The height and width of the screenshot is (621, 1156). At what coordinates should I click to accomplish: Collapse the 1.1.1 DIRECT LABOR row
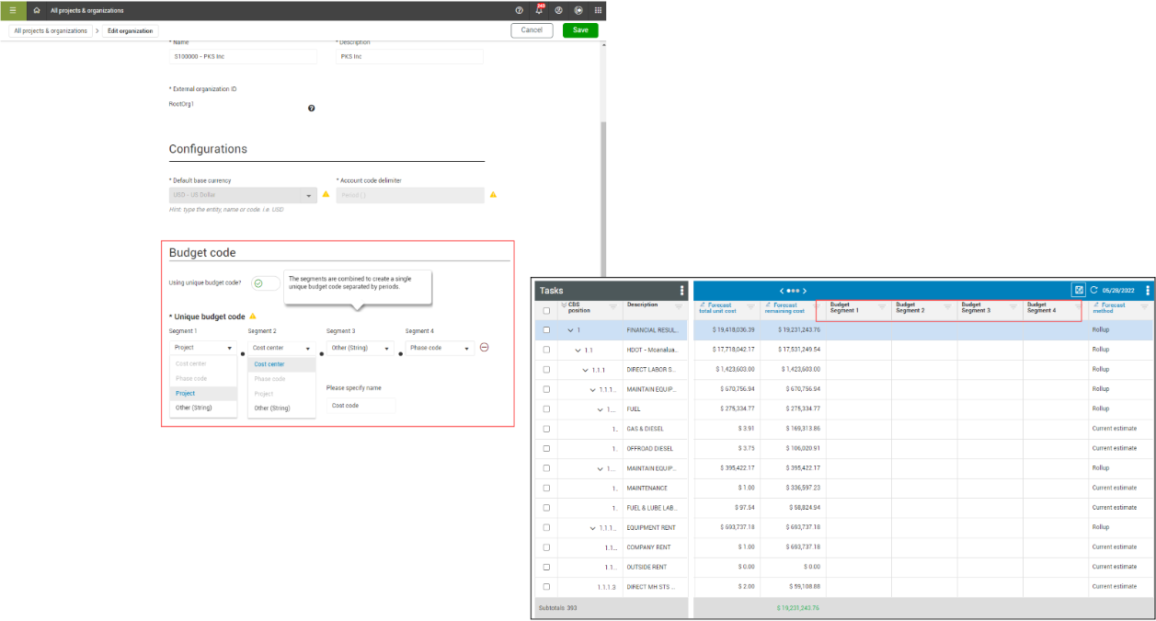point(586,370)
